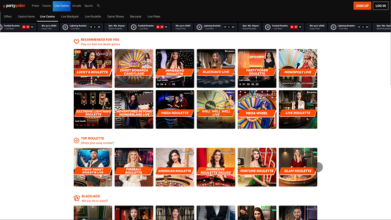Click the next arrow on Top Roulette carousel
Image resolution: width=391 pixels, height=220 pixels.
click(x=318, y=167)
